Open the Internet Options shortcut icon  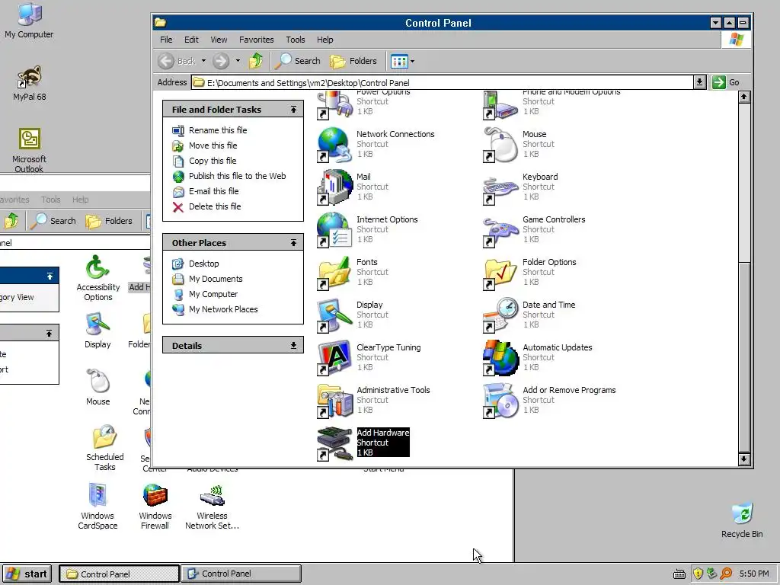click(x=334, y=230)
